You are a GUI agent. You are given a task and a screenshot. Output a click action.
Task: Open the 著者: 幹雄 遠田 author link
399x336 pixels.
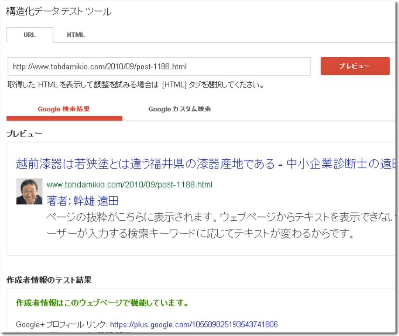point(82,201)
